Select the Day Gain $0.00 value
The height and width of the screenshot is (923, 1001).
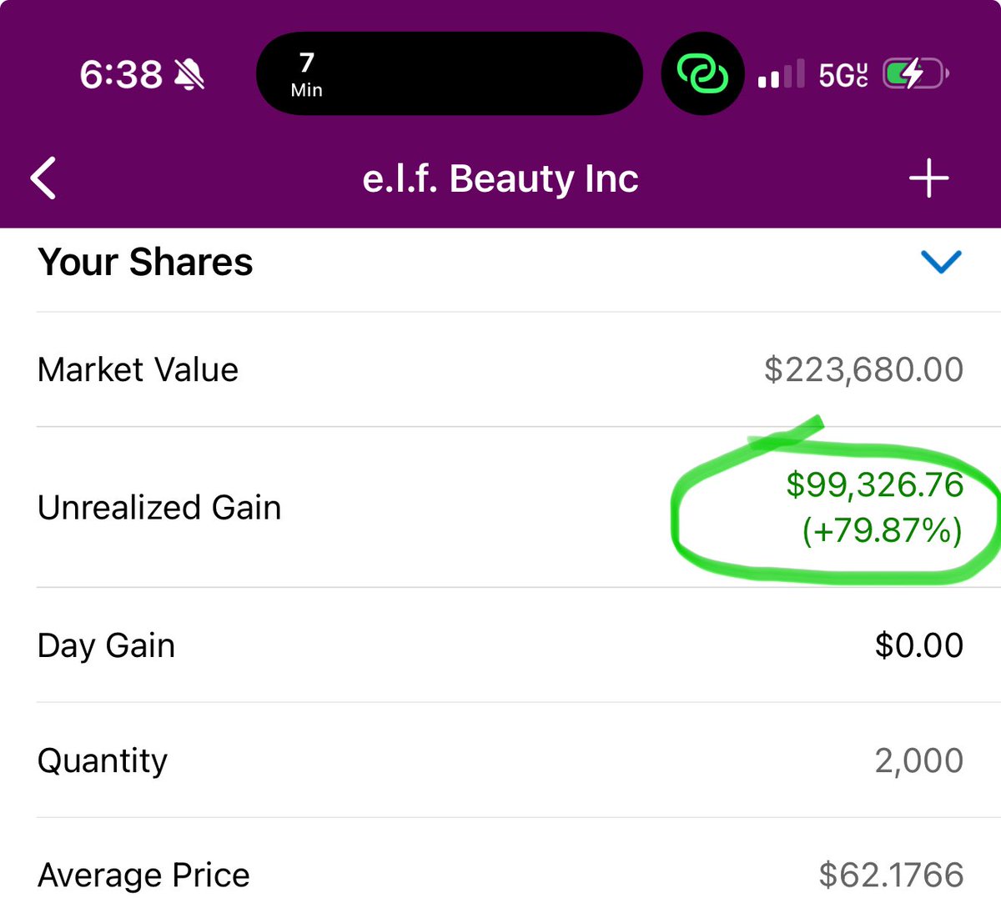(919, 645)
